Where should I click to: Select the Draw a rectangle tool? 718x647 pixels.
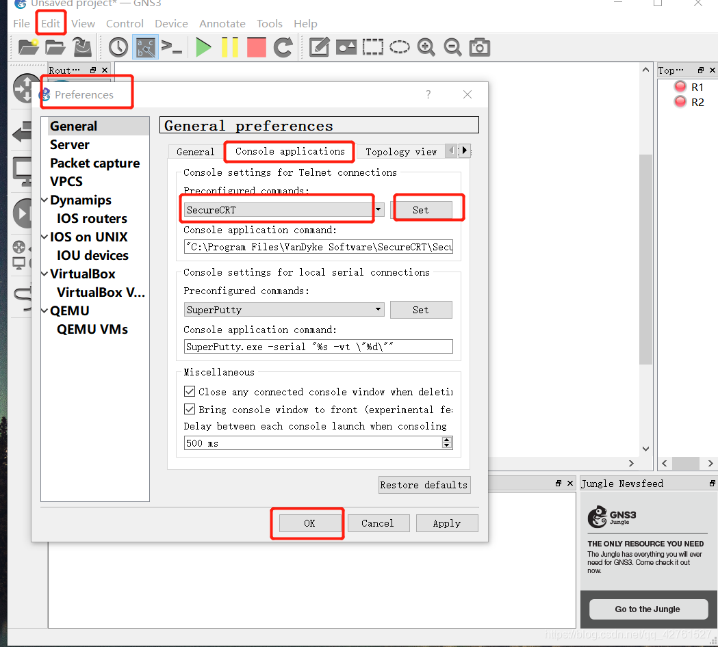click(373, 47)
